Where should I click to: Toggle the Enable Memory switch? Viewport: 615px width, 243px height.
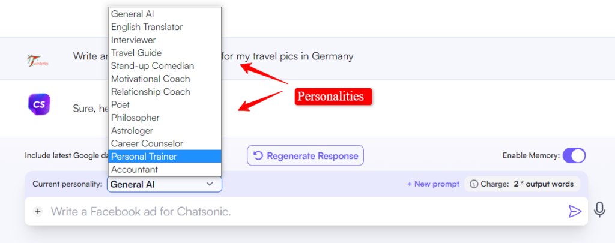pyautogui.click(x=574, y=155)
